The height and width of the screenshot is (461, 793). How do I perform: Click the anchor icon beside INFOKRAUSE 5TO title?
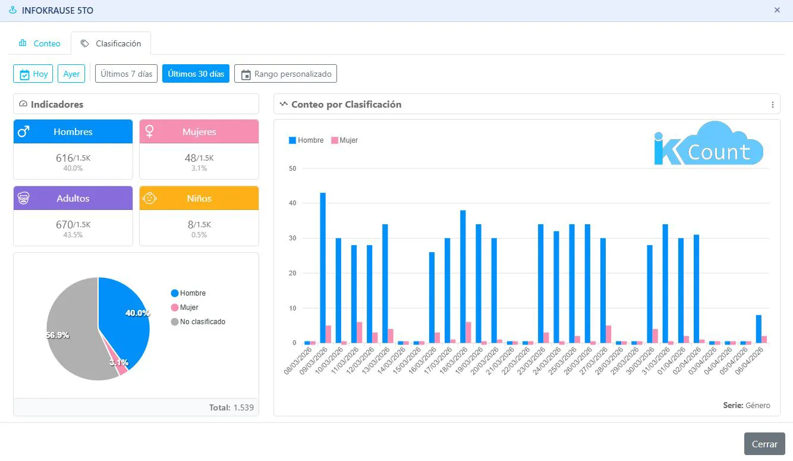[13, 11]
